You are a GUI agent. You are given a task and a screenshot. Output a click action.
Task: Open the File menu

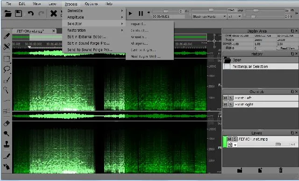point(8,4)
